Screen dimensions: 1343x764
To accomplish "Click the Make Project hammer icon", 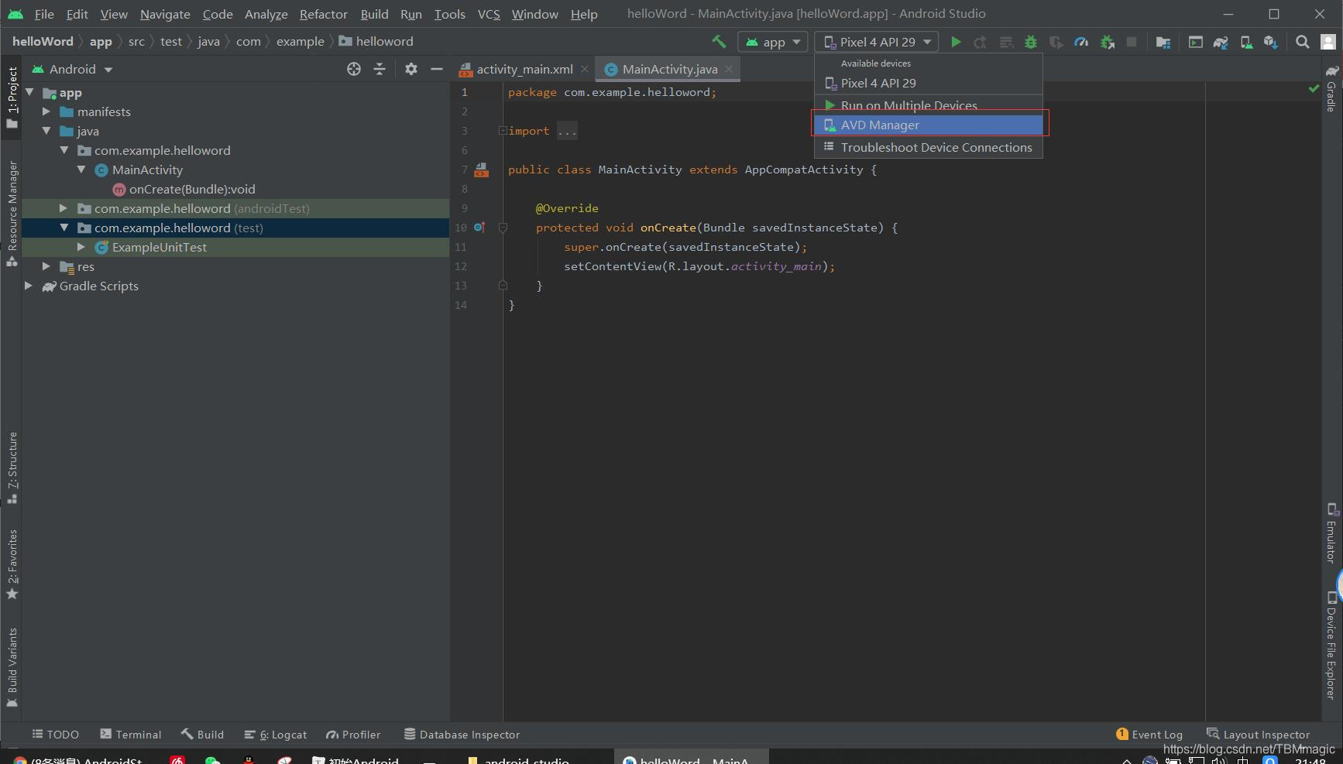I will 719,42.
